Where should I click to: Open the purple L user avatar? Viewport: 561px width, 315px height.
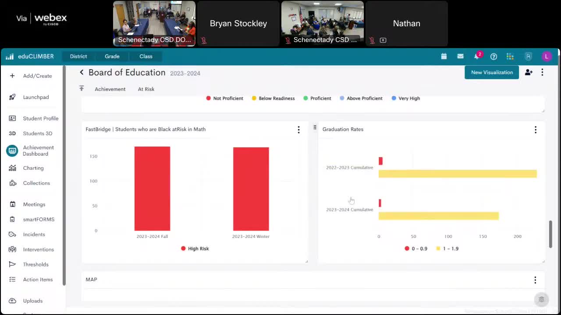click(546, 56)
